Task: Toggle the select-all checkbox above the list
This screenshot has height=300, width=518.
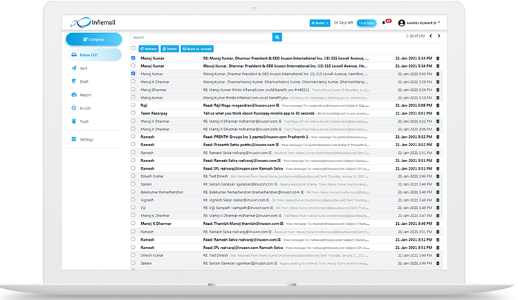Action: (133, 48)
